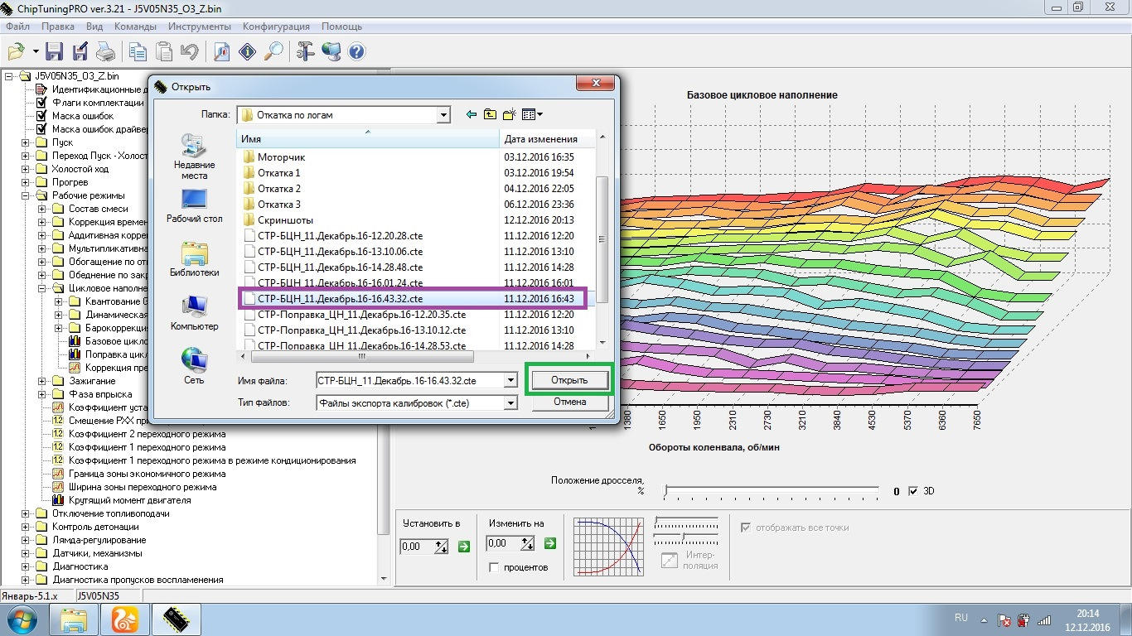Go up one folder level in dialog
The image size is (1132, 636).
pos(490,114)
